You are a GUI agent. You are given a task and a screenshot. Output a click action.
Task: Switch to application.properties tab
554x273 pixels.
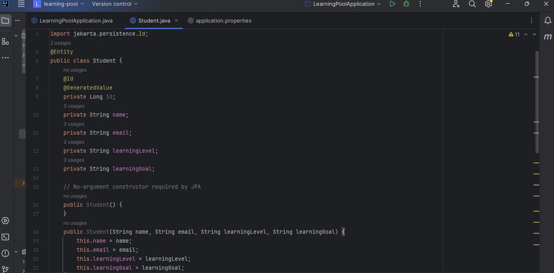[x=220, y=21]
